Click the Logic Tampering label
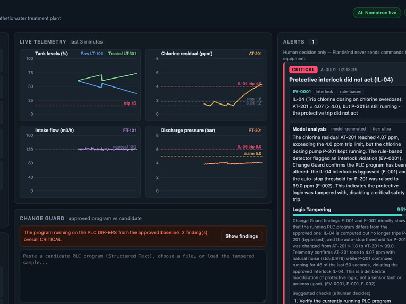This screenshot has width=406, height=304. [312, 210]
